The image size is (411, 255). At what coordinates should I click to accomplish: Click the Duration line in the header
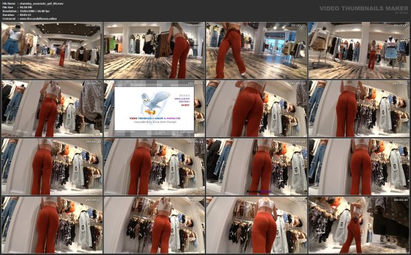pos(16,15)
